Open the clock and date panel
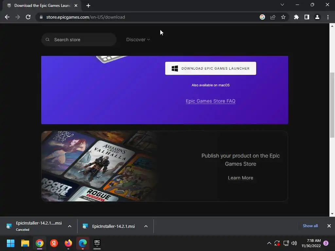The width and height of the screenshot is (335, 251). coord(311,243)
